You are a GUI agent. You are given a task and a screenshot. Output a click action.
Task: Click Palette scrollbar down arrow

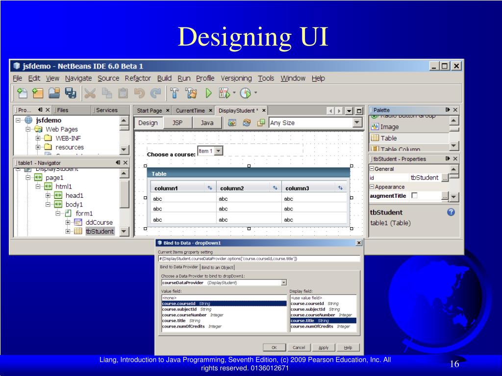[x=453, y=146]
